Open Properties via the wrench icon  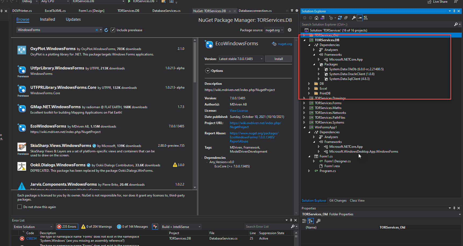click(354, 18)
